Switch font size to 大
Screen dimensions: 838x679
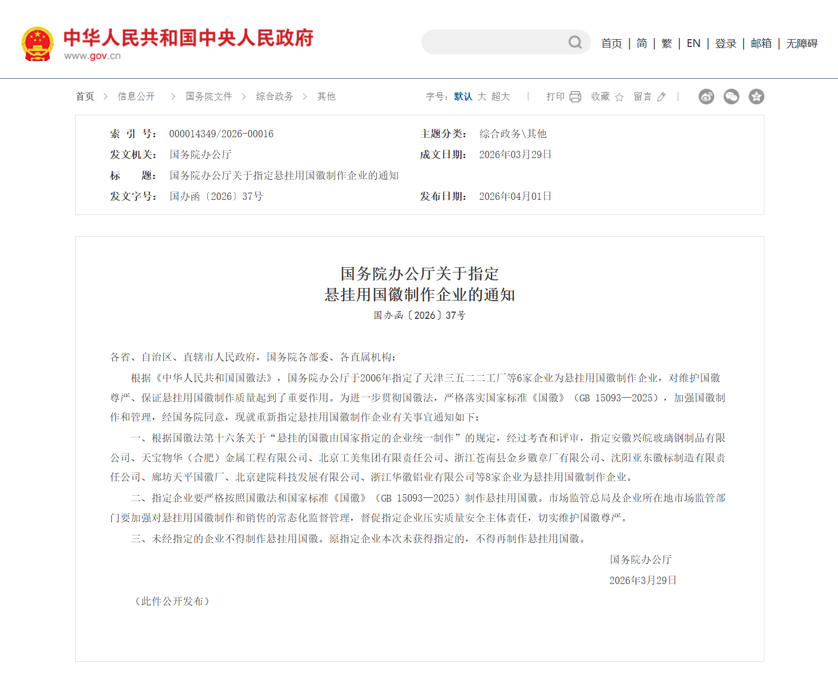tap(481, 97)
